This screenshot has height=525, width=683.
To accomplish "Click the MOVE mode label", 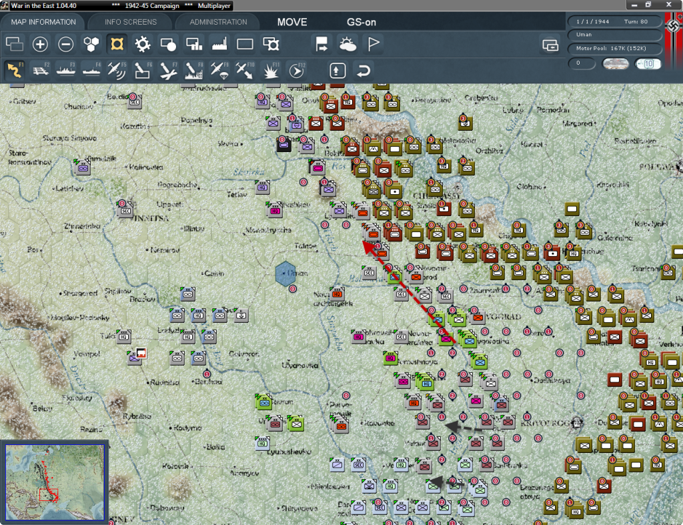I will pyautogui.click(x=292, y=22).
